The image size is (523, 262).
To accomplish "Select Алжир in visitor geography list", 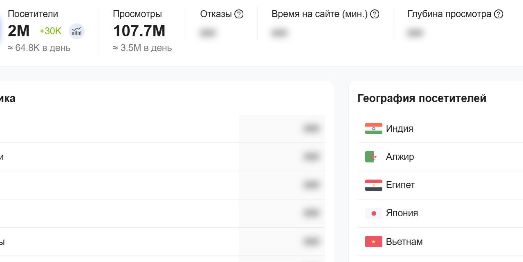I will 400,157.
